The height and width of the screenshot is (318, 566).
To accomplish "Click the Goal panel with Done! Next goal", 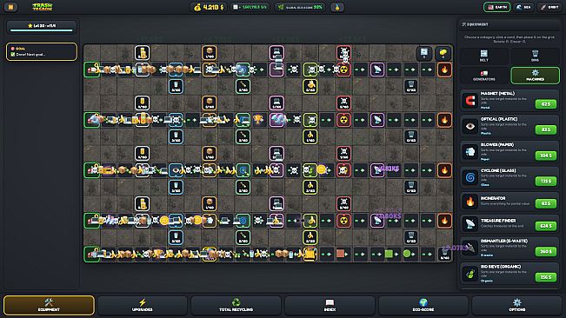I will click(42, 51).
